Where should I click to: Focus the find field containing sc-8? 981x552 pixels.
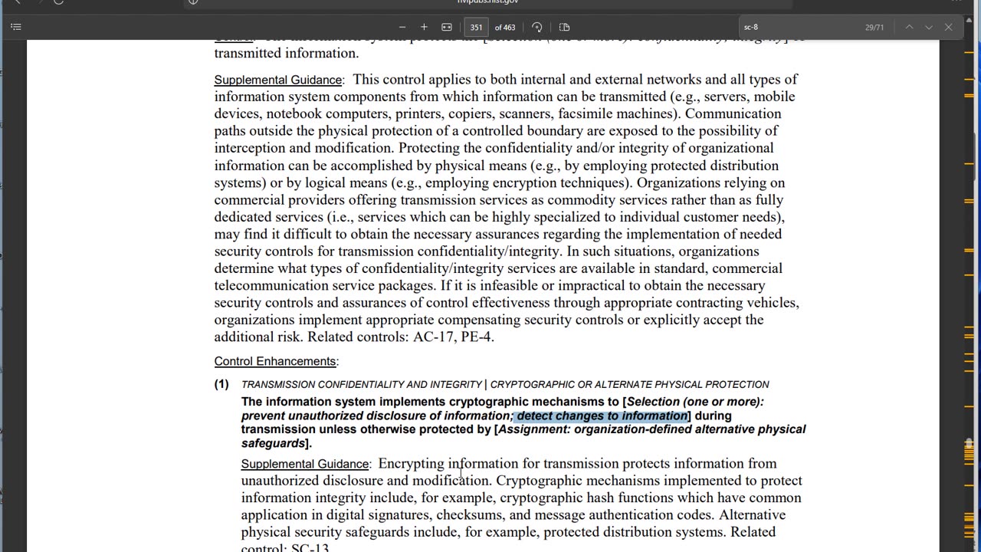tap(797, 27)
